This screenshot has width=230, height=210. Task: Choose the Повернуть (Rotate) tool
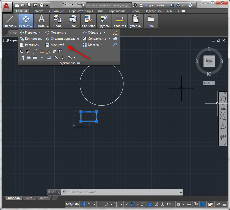click(56, 33)
